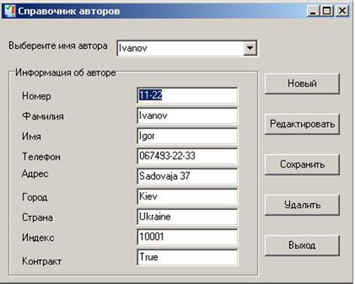Viewport: 355px width, 284px height.
Task: Click the Индекс field showing 10001
Action: pyautogui.click(x=187, y=237)
